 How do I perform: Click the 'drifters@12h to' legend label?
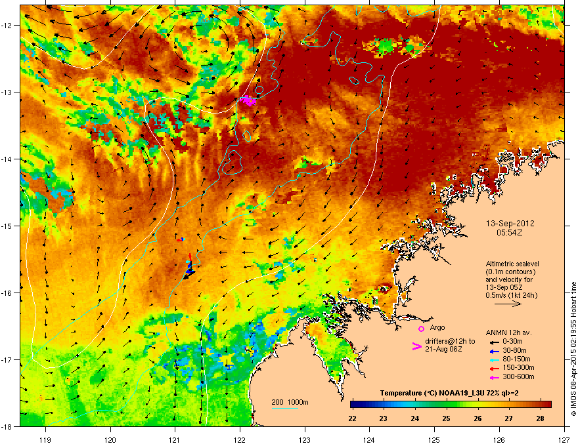point(450,341)
